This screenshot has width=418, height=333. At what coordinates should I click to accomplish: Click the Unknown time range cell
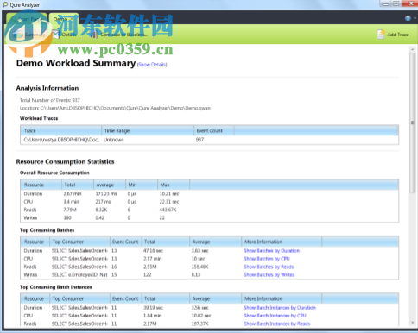[x=114, y=140]
